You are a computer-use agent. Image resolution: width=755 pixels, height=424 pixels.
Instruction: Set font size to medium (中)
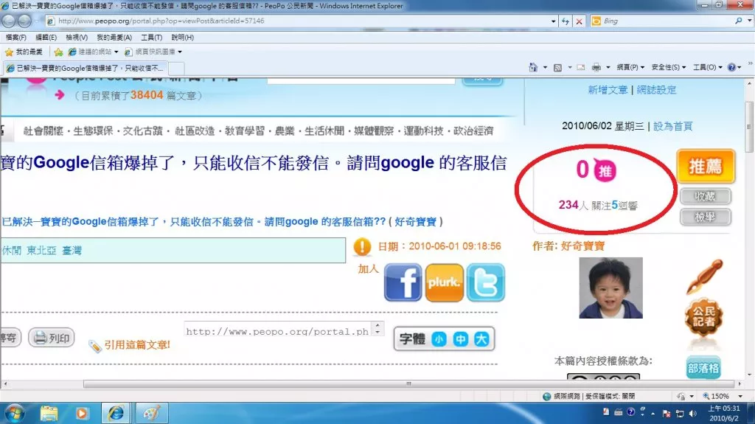[x=460, y=339]
